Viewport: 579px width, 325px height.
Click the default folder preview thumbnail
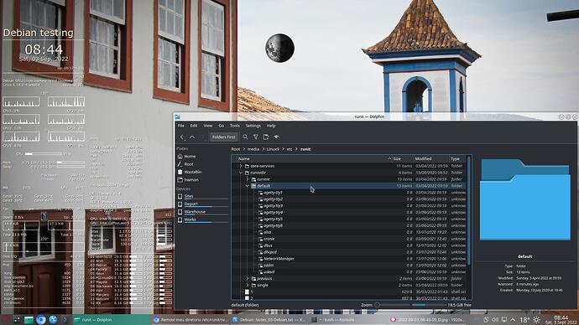point(524,199)
